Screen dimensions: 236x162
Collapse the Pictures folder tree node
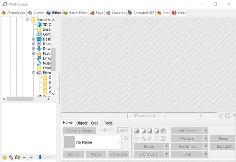pos(34,73)
